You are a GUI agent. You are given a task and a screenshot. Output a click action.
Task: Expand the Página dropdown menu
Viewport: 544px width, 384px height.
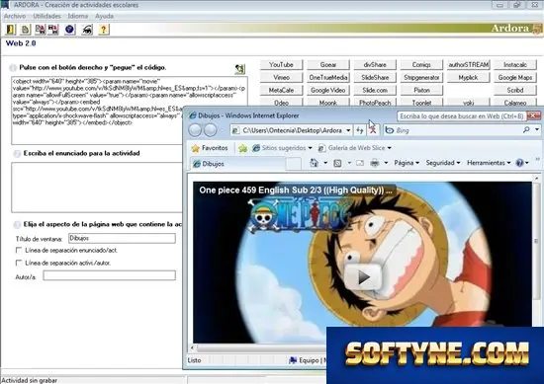(407, 163)
